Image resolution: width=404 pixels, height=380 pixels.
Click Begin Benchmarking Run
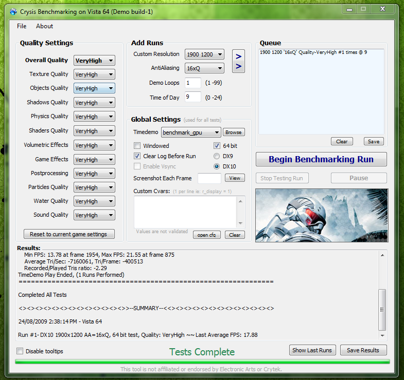321,159
